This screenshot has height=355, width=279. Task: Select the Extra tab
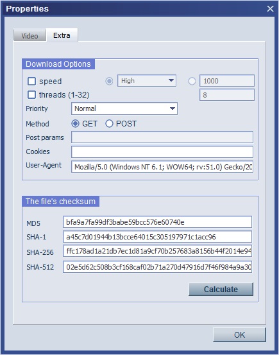[x=62, y=35]
